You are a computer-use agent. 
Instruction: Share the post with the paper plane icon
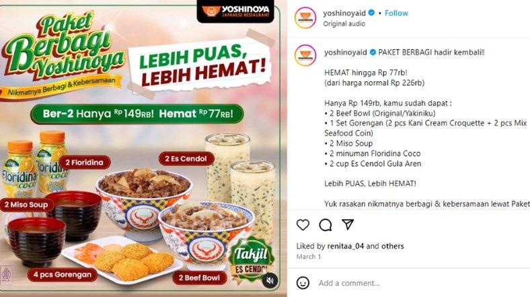pos(348,224)
